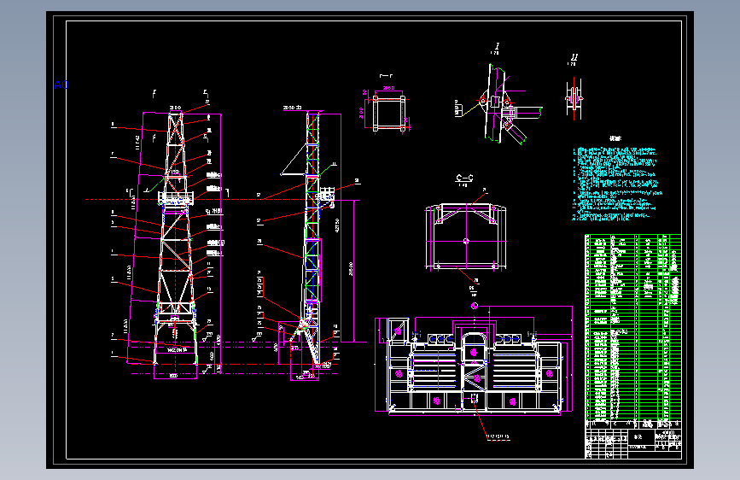
Task: Click the detail I view label
Action: click(497, 46)
